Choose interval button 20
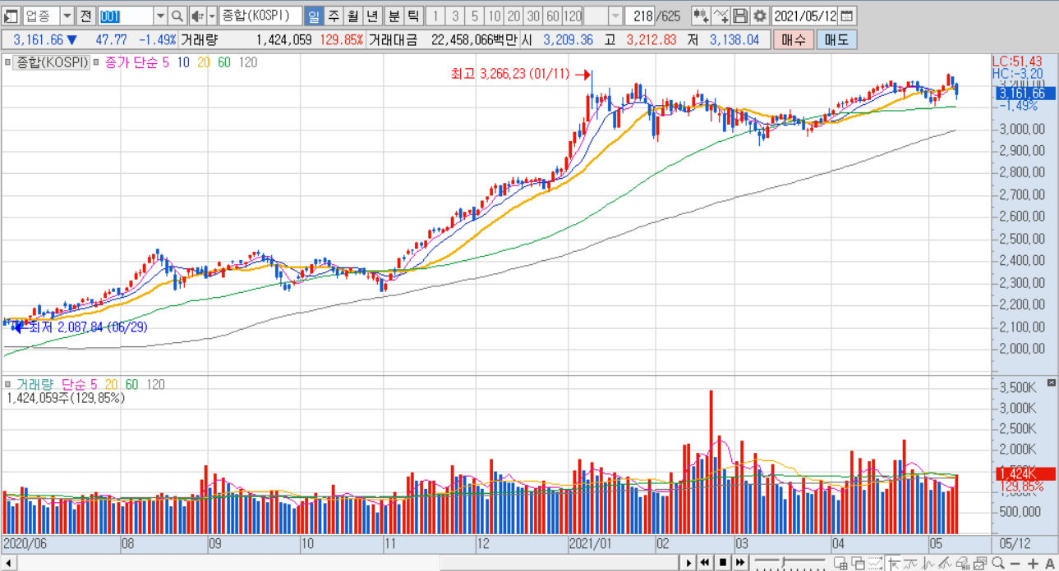 coord(513,16)
